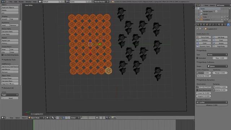
Task: Adjust the Friction value slider
Action: tap(204, 73)
